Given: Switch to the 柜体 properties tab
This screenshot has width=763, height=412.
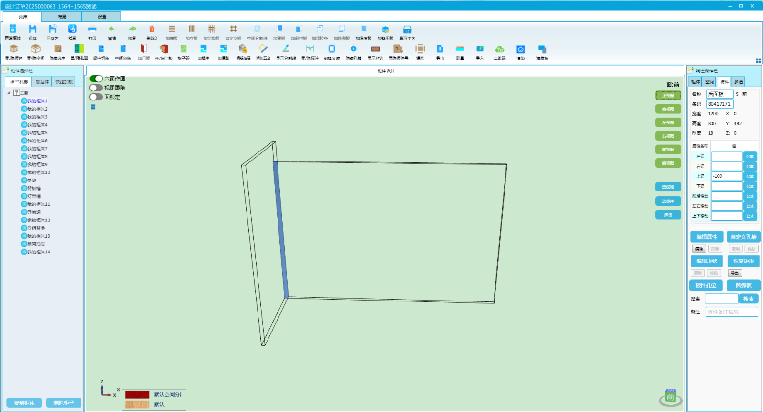Looking at the screenshot, I should 696,82.
